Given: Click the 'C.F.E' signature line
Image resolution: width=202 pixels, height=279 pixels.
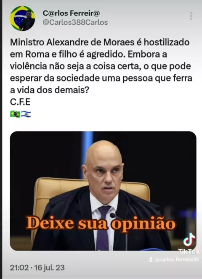Looking at the screenshot, I should (x=20, y=102).
